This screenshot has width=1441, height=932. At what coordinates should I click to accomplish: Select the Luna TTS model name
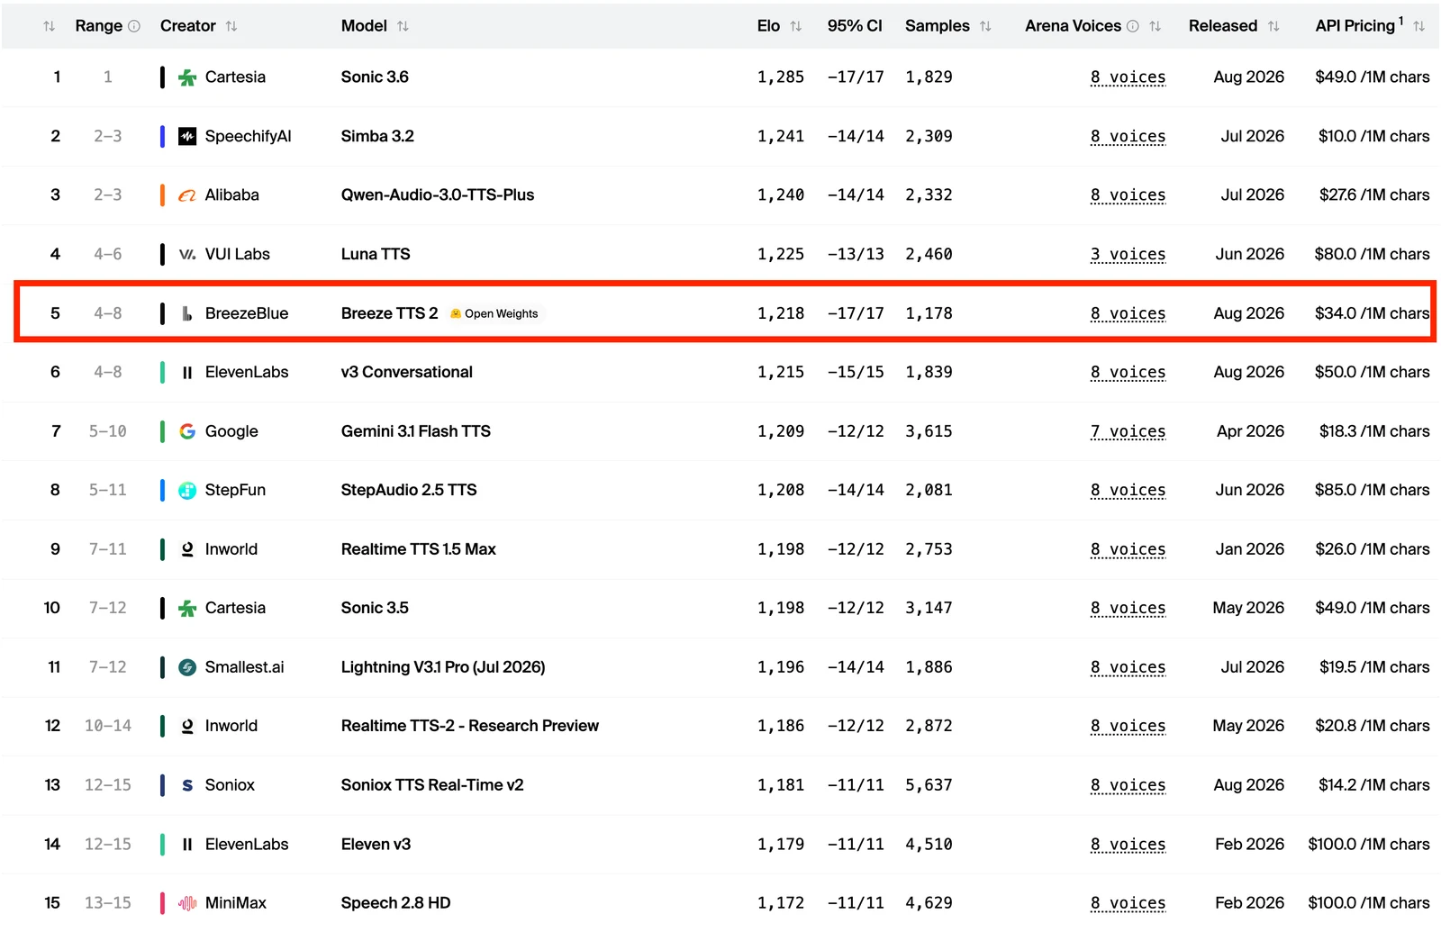click(376, 254)
